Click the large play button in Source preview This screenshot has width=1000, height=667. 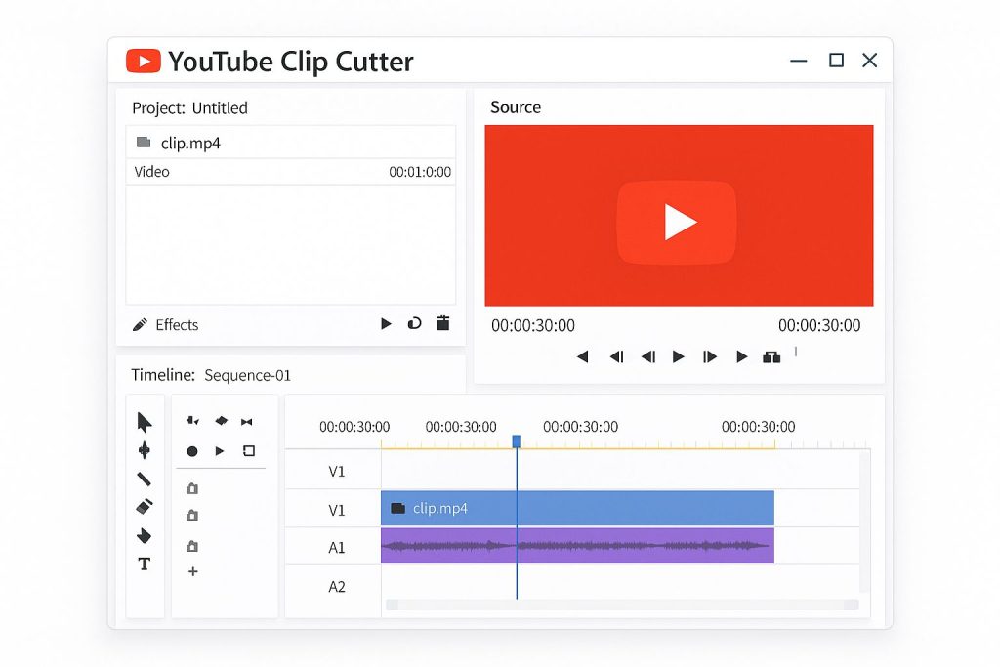[677, 222]
